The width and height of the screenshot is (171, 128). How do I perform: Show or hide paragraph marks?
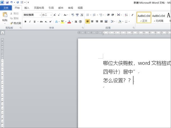[133, 15]
